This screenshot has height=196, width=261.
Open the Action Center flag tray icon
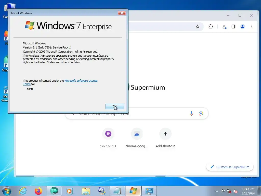click(x=223, y=191)
